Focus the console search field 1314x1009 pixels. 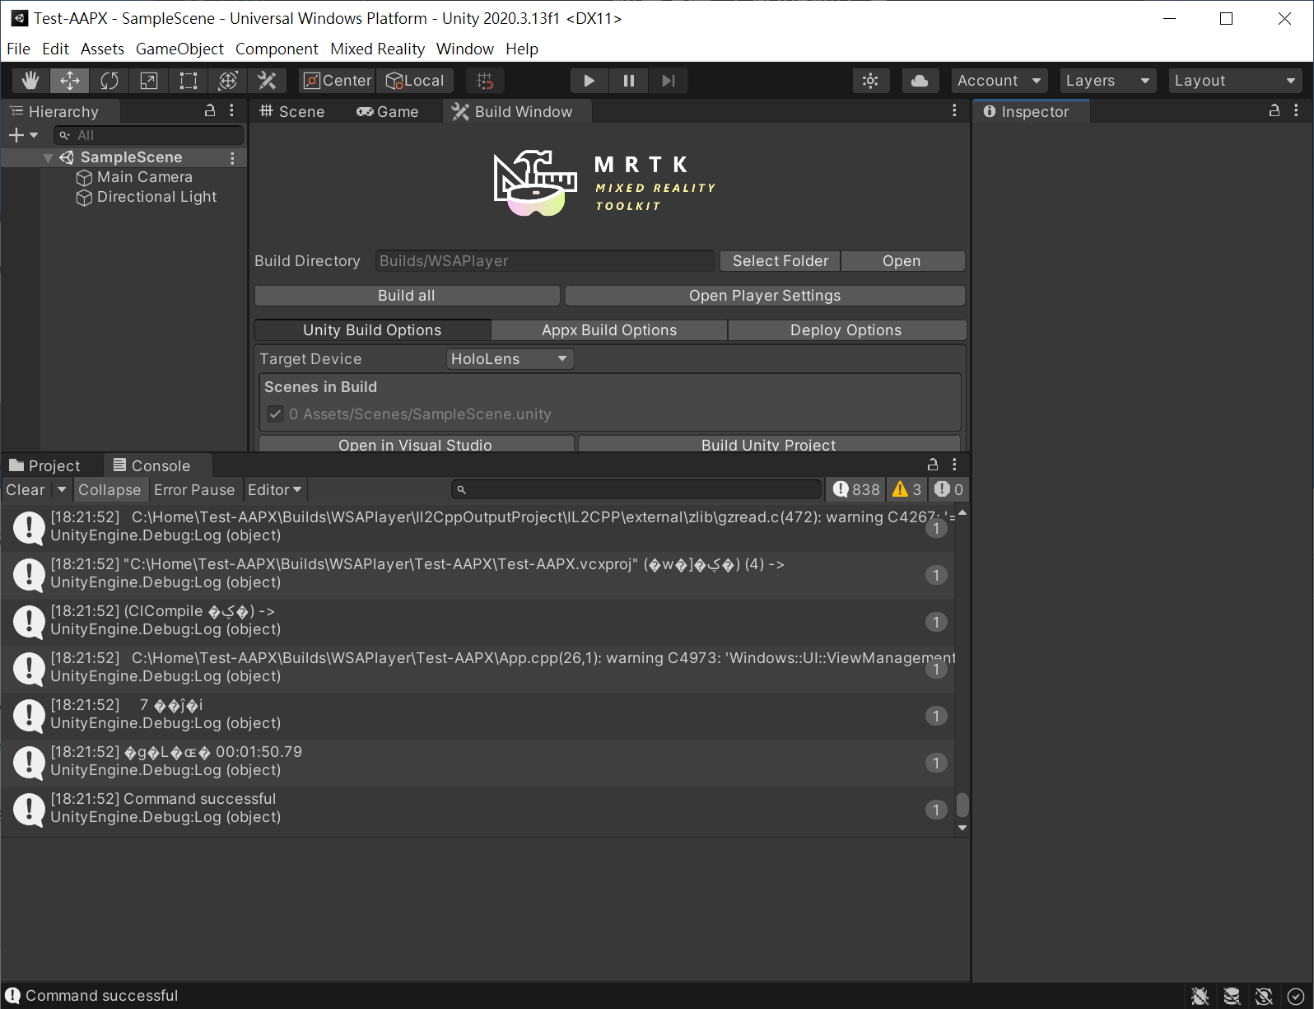[x=636, y=490]
